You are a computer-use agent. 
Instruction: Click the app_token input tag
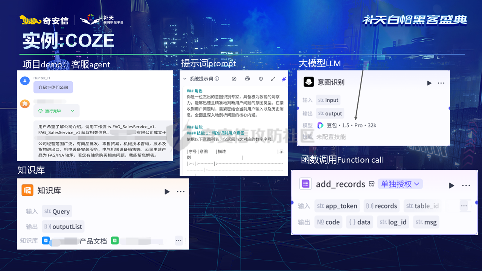pos(337,206)
